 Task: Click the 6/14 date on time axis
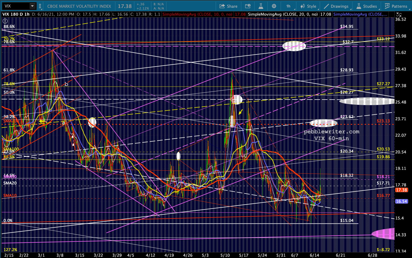coord(315,255)
